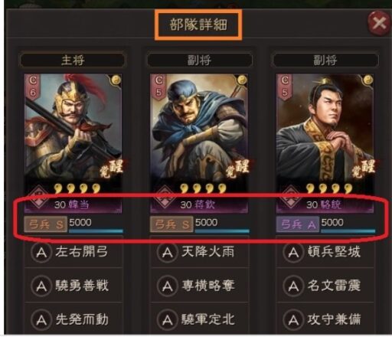Screen dimensions: 392x337
Task: Open the 左右開弓 skill entry
Action: 73,252
